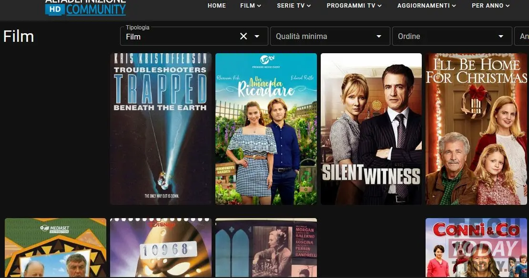Open the Mediaset distribution movie poster

[x=56, y=248]
